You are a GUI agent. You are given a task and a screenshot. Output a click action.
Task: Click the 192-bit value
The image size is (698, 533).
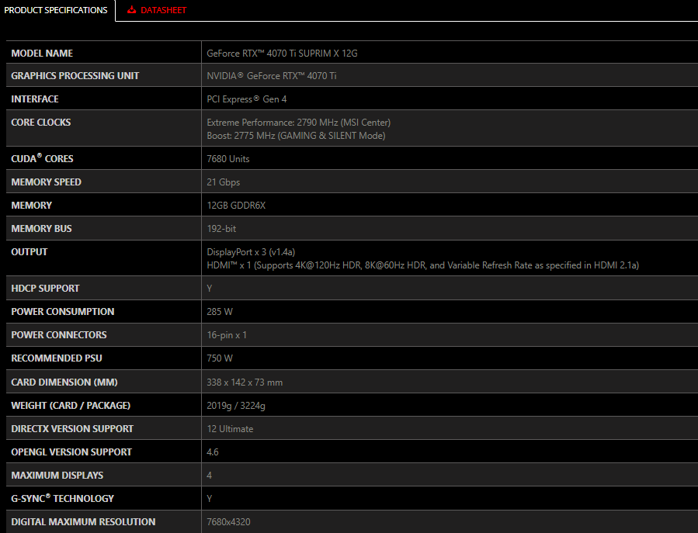[x=221, y=229]
